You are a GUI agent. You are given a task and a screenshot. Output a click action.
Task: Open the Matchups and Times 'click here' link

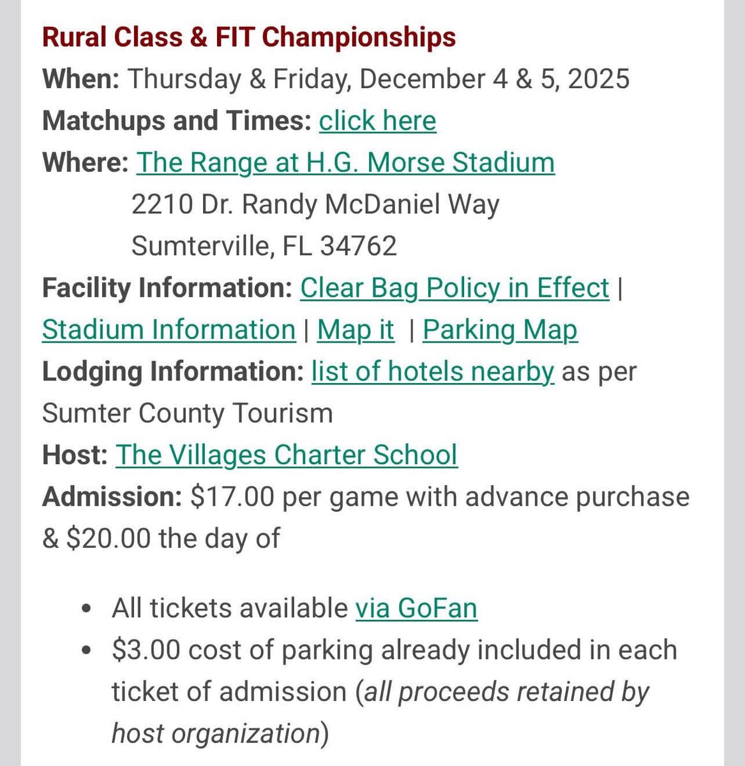click(x=377, y=121)
